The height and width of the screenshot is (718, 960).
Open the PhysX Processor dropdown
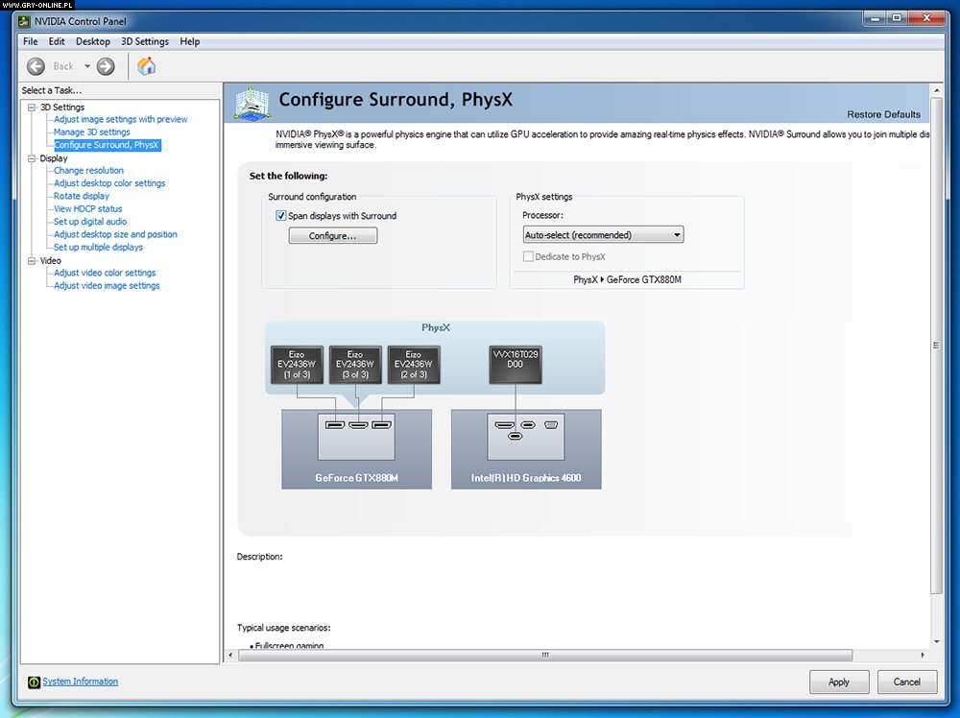point(603,234)
